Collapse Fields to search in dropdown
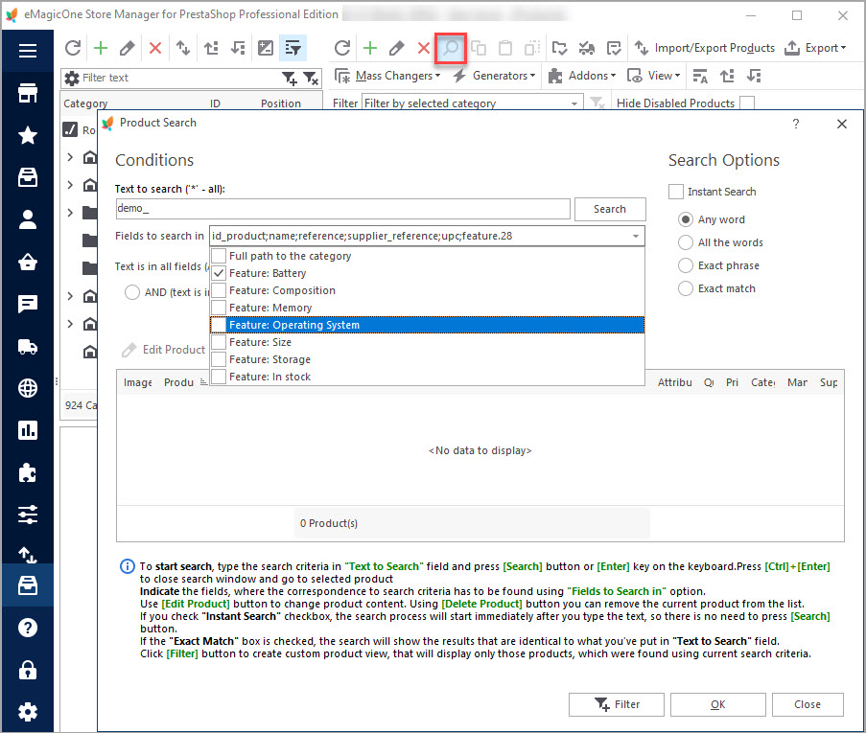This screenshot has height=733, width=866. point(636,237)
